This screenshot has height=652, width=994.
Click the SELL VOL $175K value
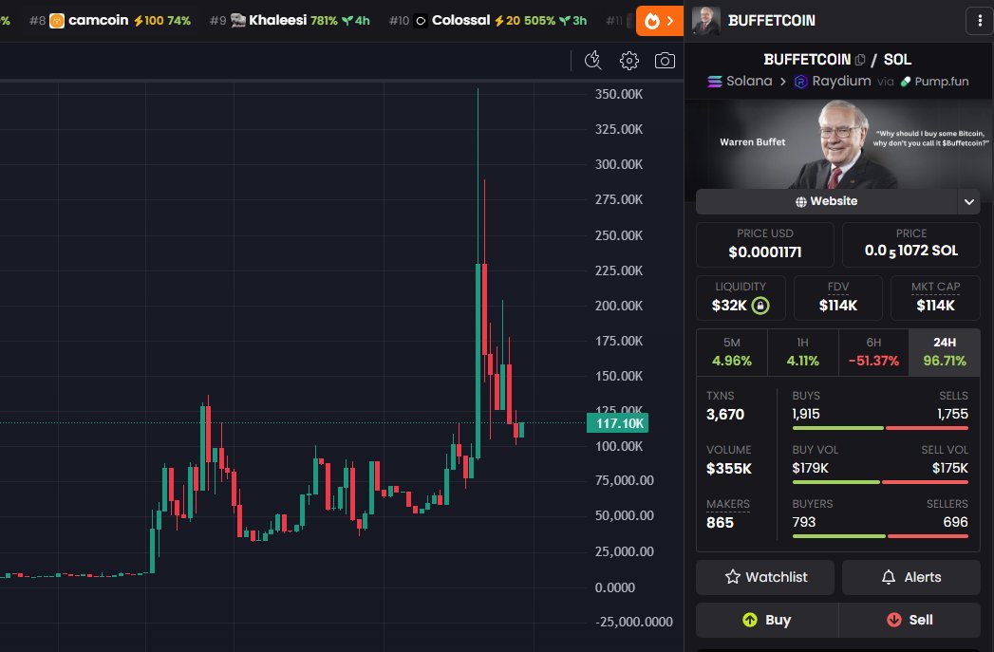pos(949,468)
